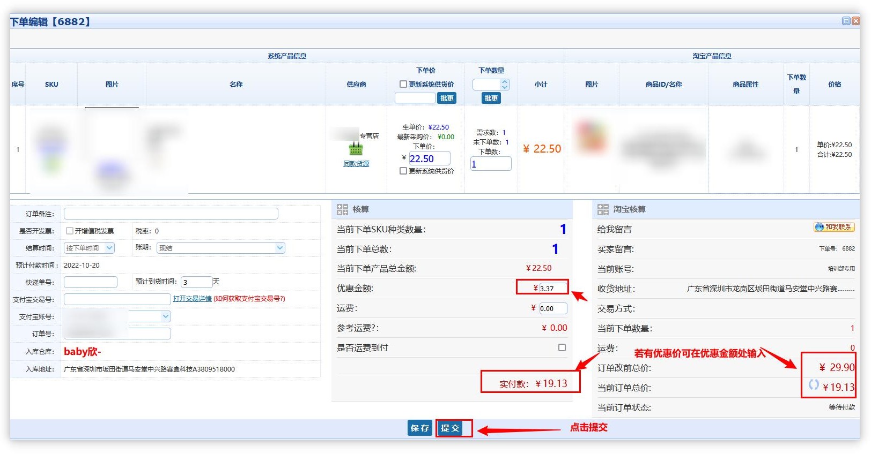Click the 批更 button under 下单数量
Image resolution: width=871 pixels, height=454 pixels.
491,98
